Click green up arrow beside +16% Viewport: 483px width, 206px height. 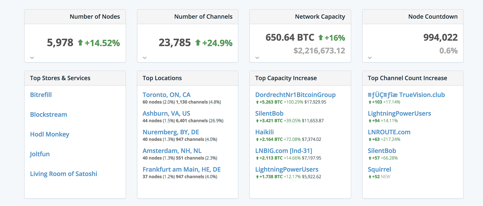(321, 37)
